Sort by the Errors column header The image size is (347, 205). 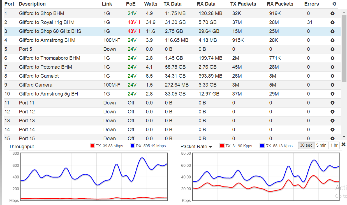(311, 4)
